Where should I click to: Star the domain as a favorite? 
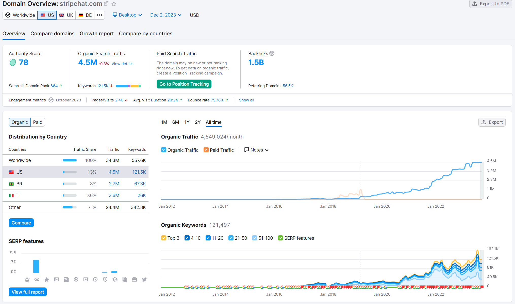click(x=114, y=4)
